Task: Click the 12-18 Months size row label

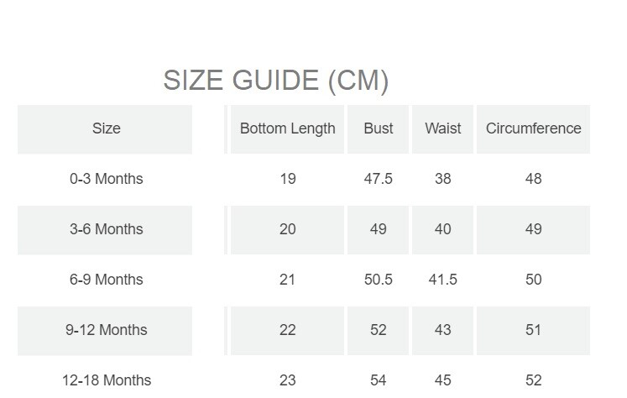Action: (x=106, y=380)
